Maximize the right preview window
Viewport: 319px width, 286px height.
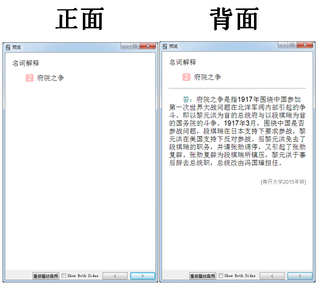pos(292,45)
